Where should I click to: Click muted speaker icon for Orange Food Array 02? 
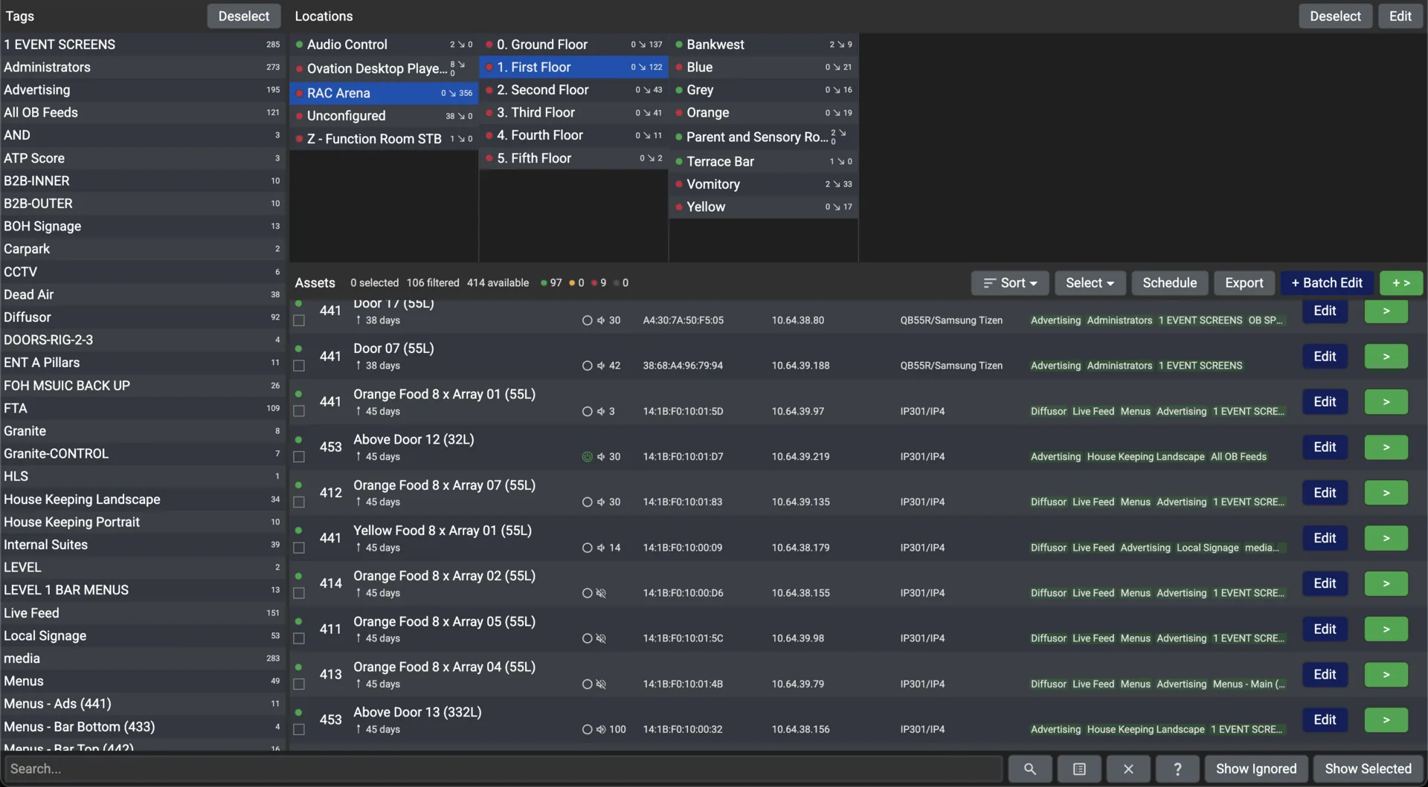pos(601,593)
